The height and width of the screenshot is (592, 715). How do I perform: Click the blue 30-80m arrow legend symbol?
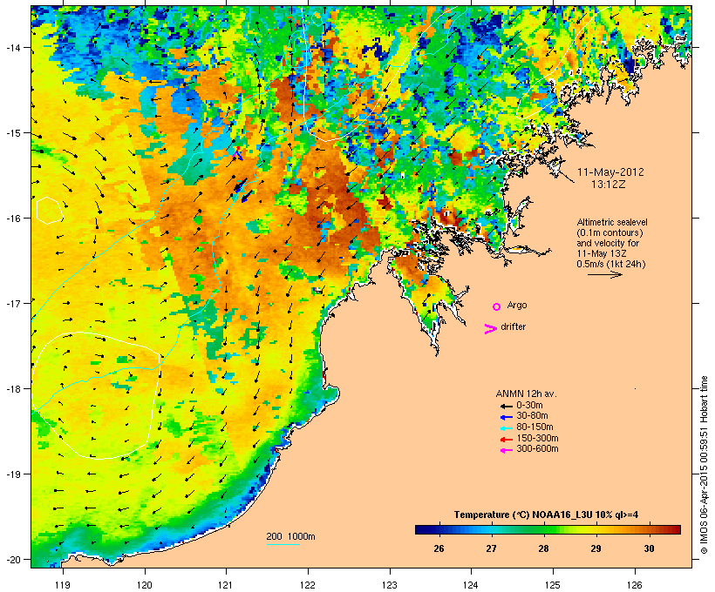pyautogui.click(x=506, y=417)
